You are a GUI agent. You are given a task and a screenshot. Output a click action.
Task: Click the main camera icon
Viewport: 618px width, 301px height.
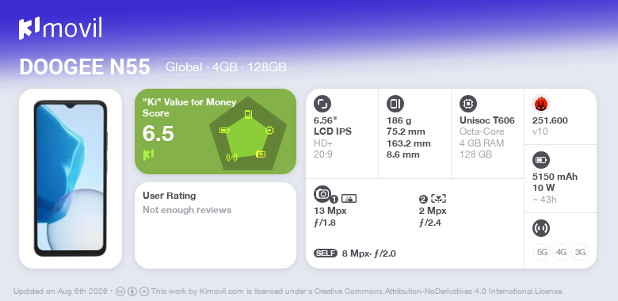322,193
